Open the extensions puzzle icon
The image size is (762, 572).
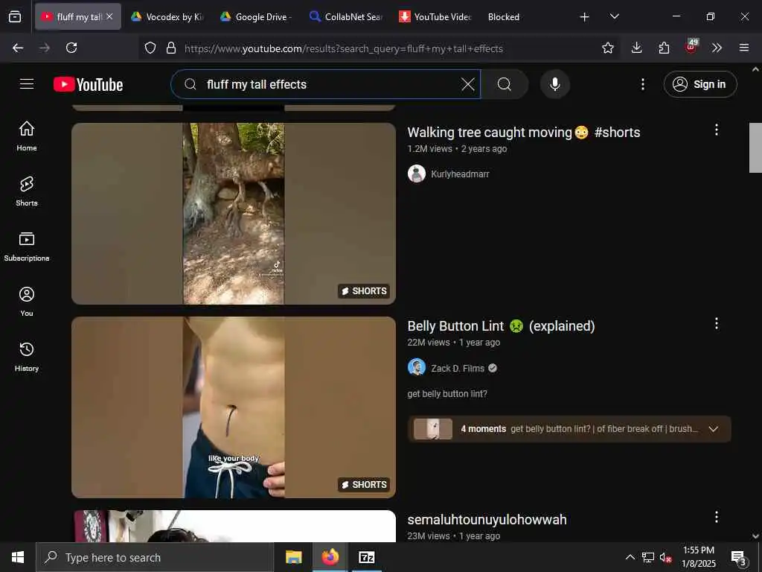click(664, 48)
